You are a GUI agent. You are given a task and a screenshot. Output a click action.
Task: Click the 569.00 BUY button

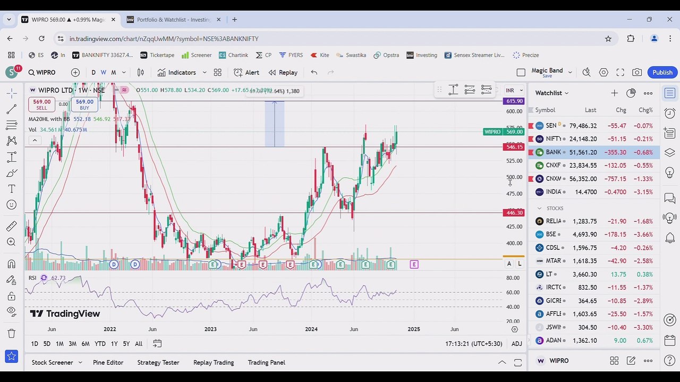[x=84, y=104]
